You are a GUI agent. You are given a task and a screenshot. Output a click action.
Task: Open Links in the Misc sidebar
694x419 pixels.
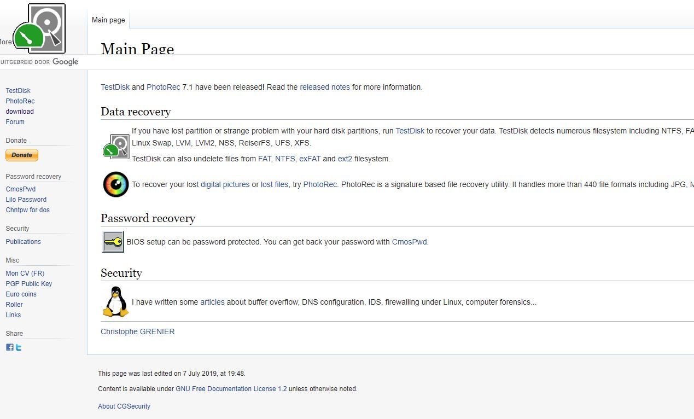click(x=13, y=315)
